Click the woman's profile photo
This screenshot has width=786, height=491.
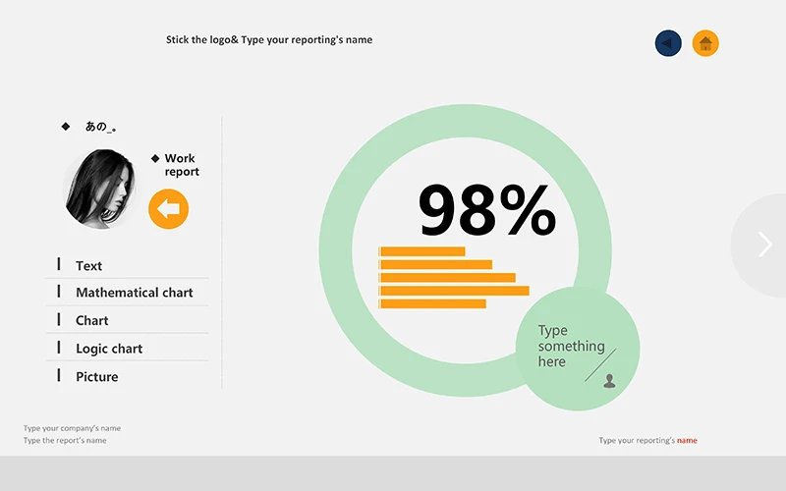(101, 189)
